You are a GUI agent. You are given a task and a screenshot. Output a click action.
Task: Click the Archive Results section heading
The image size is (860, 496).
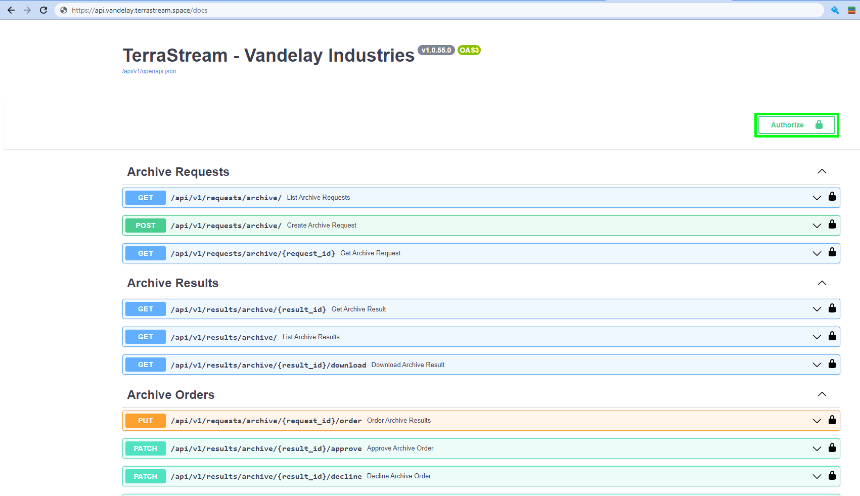(x=173, y=283)
